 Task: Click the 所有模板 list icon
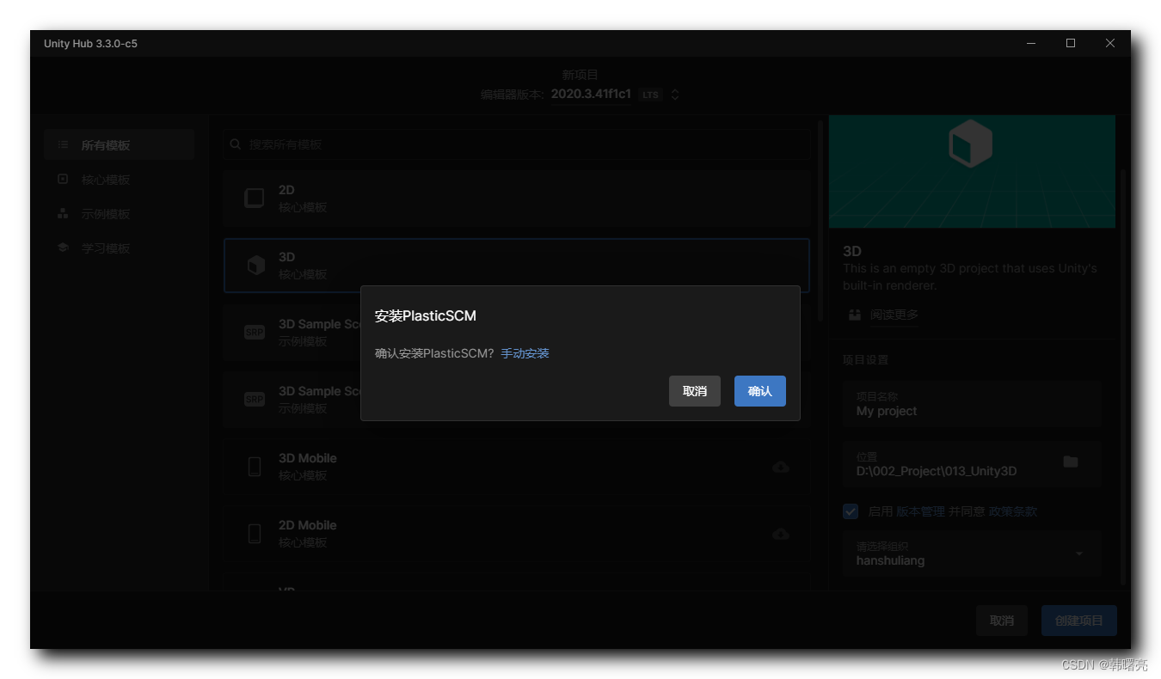click(x=63, y=145)
